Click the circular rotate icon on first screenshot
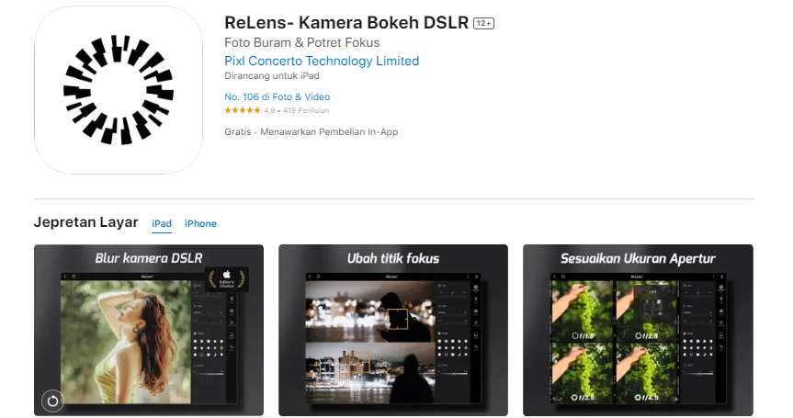Screen dimensions: 793x418 tap(52, 401)
